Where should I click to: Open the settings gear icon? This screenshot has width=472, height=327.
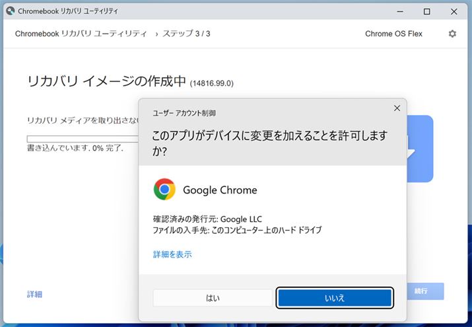point(452,34)
